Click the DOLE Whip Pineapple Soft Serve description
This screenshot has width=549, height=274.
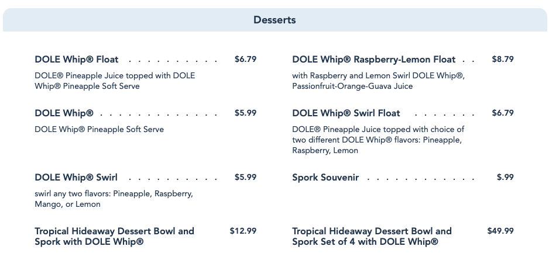click(x=99, y=129)
